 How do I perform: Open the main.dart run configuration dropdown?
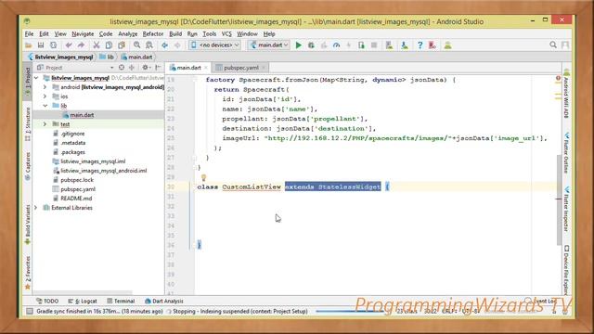pyautogui.click(x=268, y=45)
